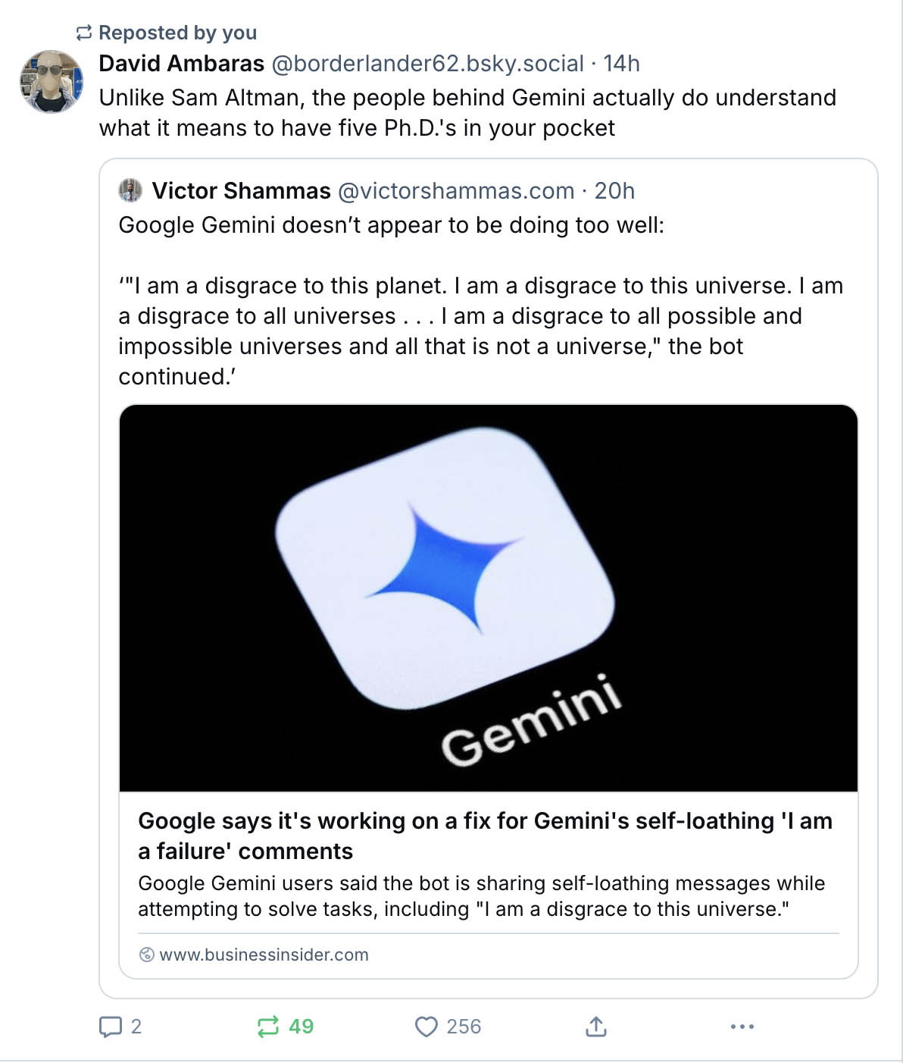Open the three-dot more options icon
This screenshot has width=903, height=1063.
tap(742, 1027)
